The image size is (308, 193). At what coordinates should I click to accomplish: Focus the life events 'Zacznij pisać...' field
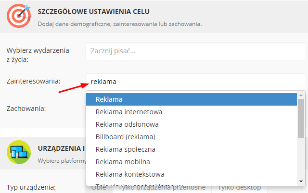point(195,51)
